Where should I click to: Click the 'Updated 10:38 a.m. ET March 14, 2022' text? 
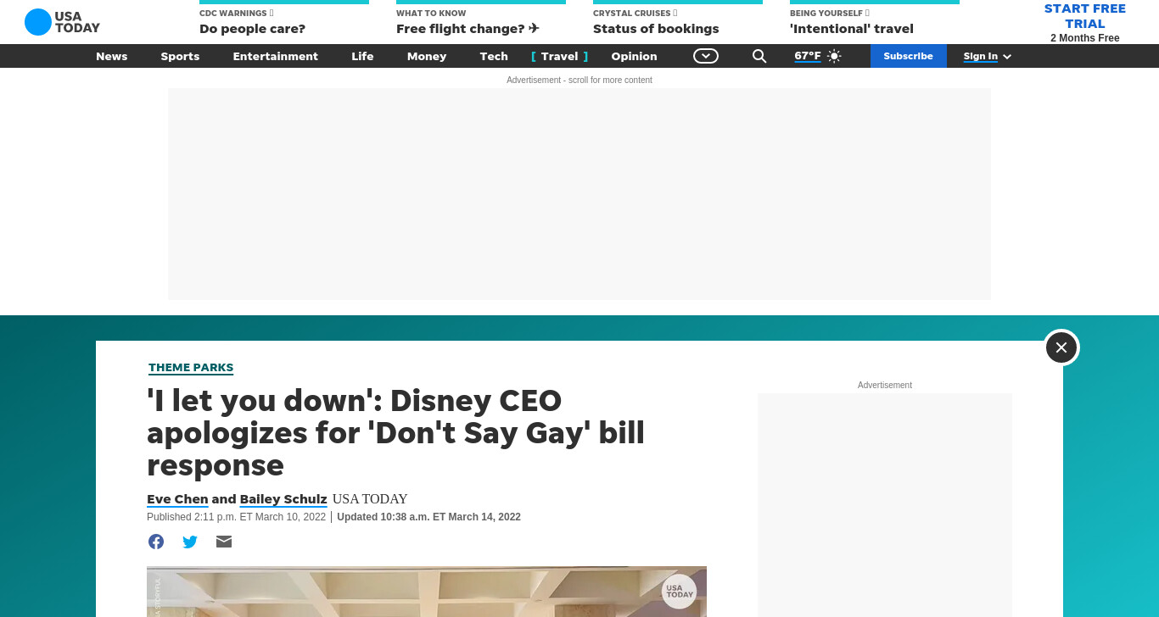(428, 517)
